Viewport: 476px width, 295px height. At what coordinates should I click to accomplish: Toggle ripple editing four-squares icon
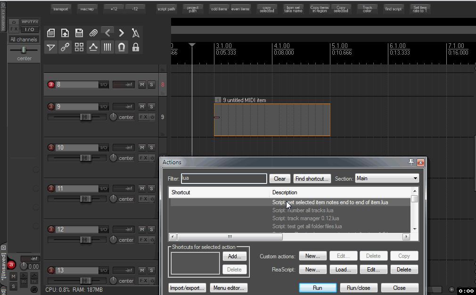tap(79, 48)
